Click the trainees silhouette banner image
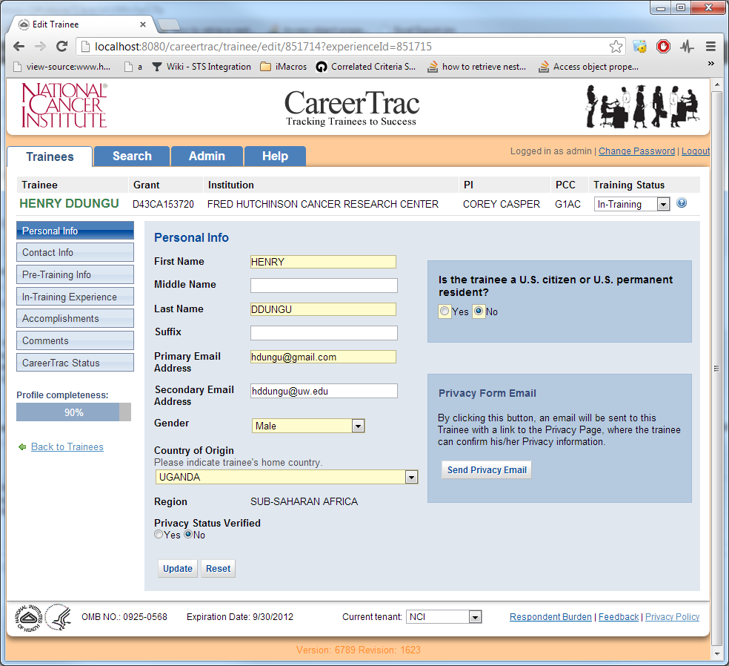This screenshot has width=729, height=666. pyautogui.click(x=642, y=106)
